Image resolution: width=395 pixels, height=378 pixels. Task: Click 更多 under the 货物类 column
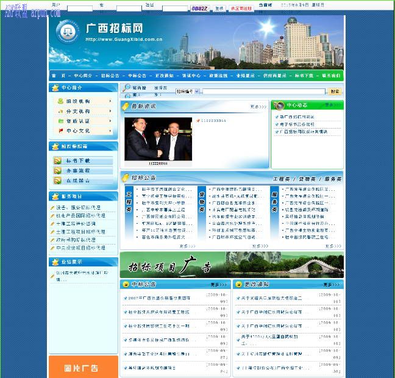[x=260, y=246]
